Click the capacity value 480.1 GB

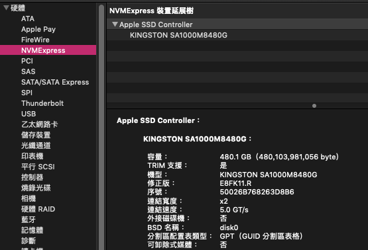[x=279, y=157]
